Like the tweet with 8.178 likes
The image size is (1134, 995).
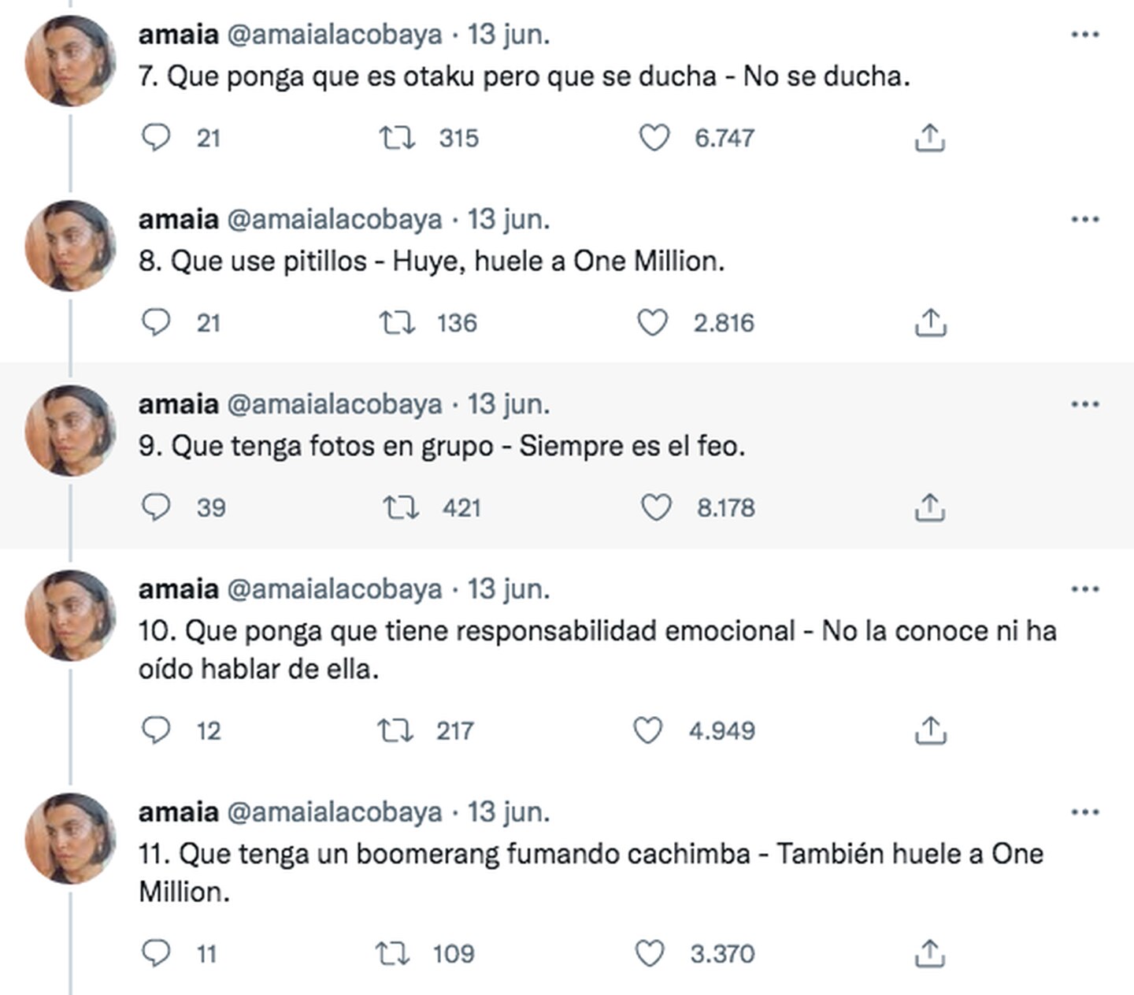coord(655,507)
